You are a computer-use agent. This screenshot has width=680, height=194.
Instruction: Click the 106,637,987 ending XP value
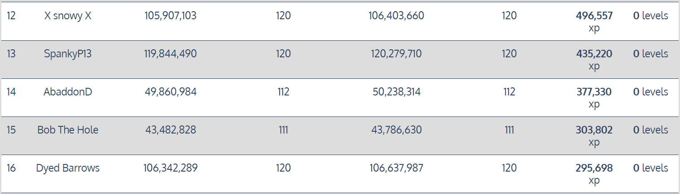[396, 168]
